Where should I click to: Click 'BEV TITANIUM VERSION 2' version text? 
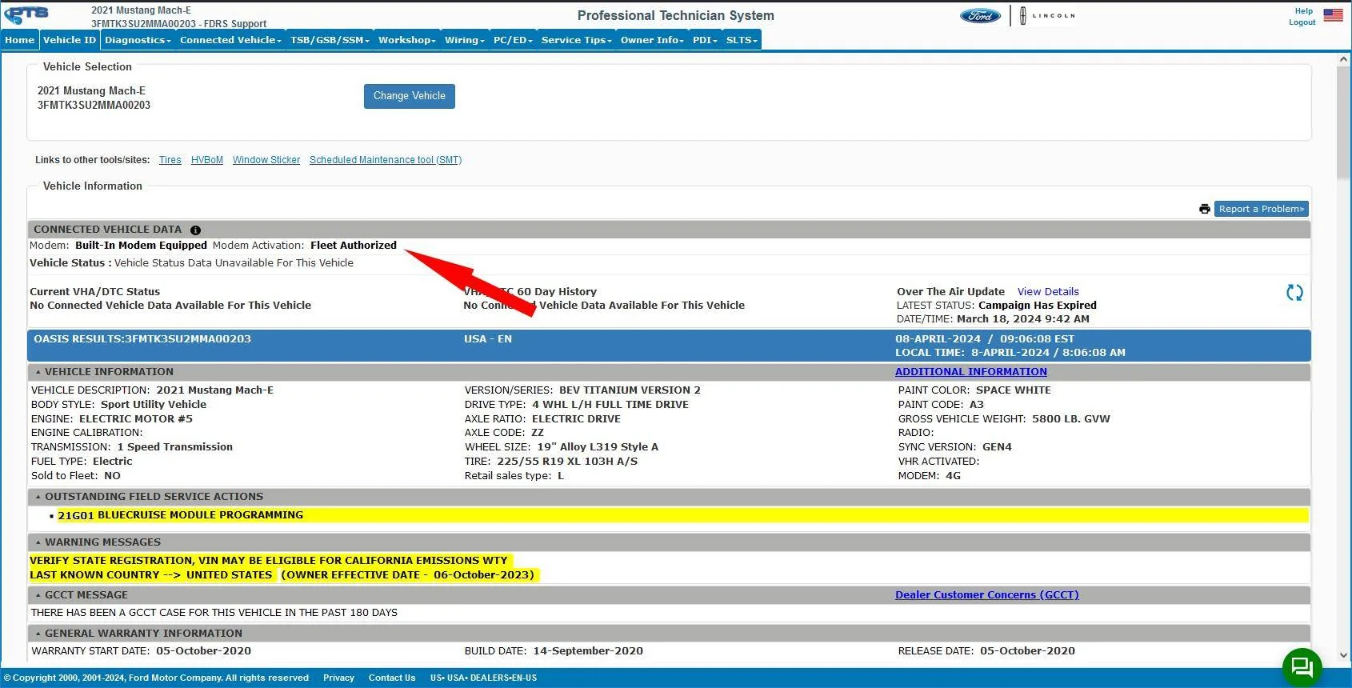tap(630, 390)
